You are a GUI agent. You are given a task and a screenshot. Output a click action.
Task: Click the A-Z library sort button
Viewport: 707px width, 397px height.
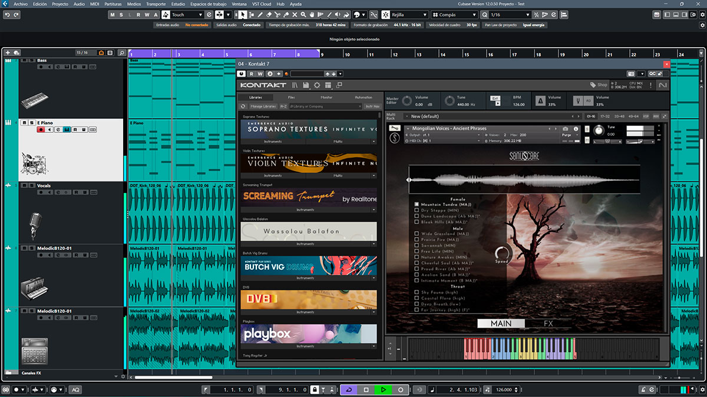283,106
